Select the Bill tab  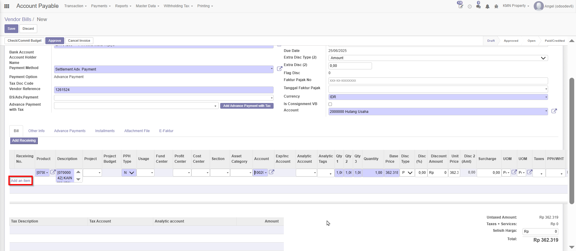click(x=16, y=131)
